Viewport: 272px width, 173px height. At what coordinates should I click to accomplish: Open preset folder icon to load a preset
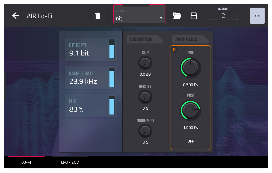(x=177, y=16)
